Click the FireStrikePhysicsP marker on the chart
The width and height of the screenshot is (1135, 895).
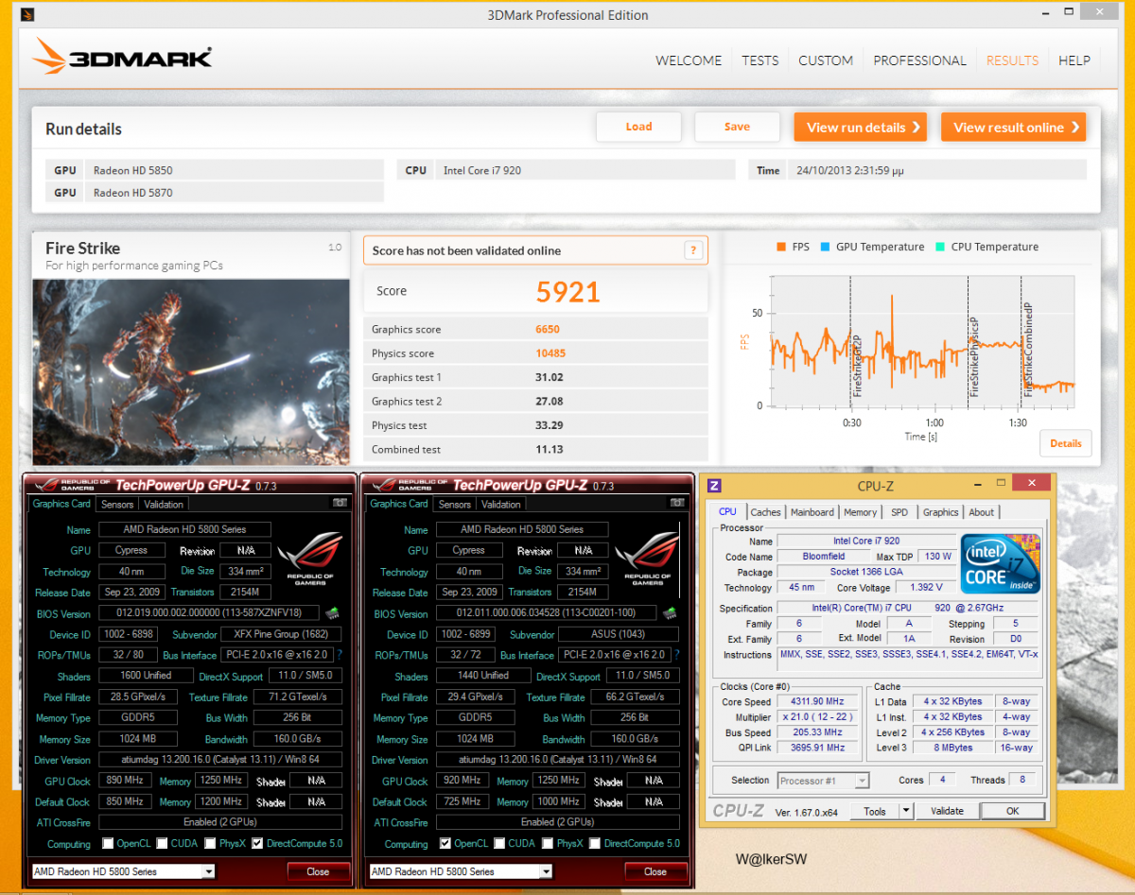974,356
